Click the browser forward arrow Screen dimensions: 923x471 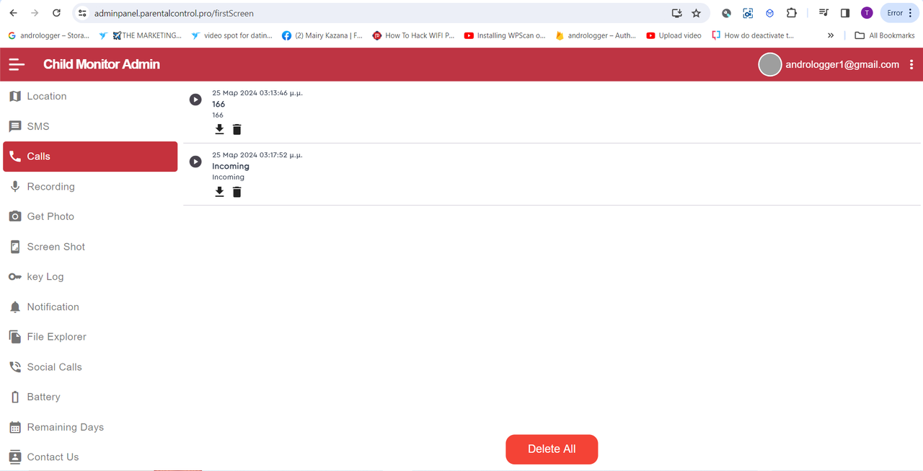click(35, 13)
